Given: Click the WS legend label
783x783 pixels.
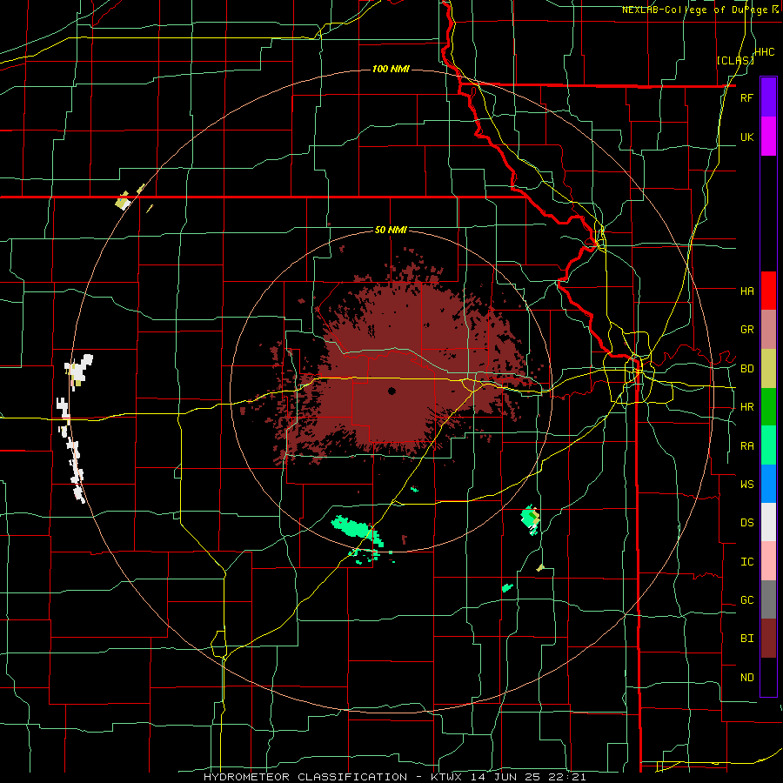Looking at the screenshot, I should pyautogui.click(x=746, y=484).
